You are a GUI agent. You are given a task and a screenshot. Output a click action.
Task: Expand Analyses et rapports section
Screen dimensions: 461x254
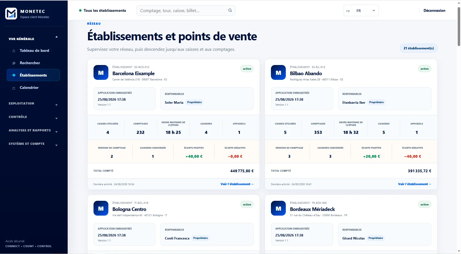pos(33,131)
